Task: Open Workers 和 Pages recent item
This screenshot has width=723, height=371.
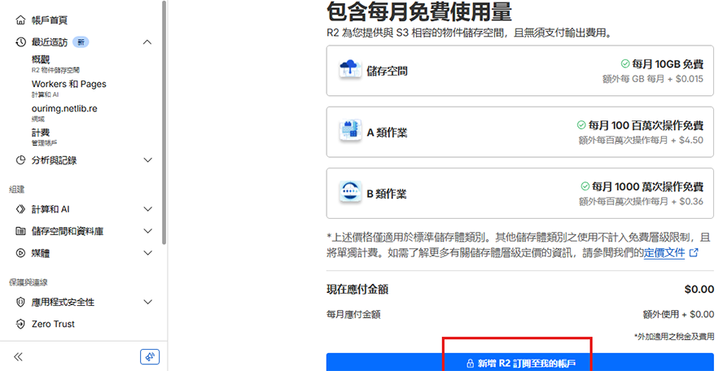Action: [68, 89]
